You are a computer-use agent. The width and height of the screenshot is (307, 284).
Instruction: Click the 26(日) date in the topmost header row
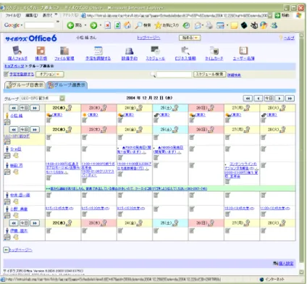tap(201, 108)
